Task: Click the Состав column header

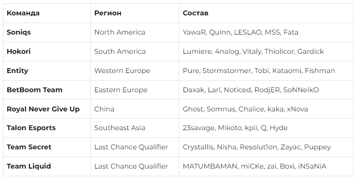Action: click(196, 13)
